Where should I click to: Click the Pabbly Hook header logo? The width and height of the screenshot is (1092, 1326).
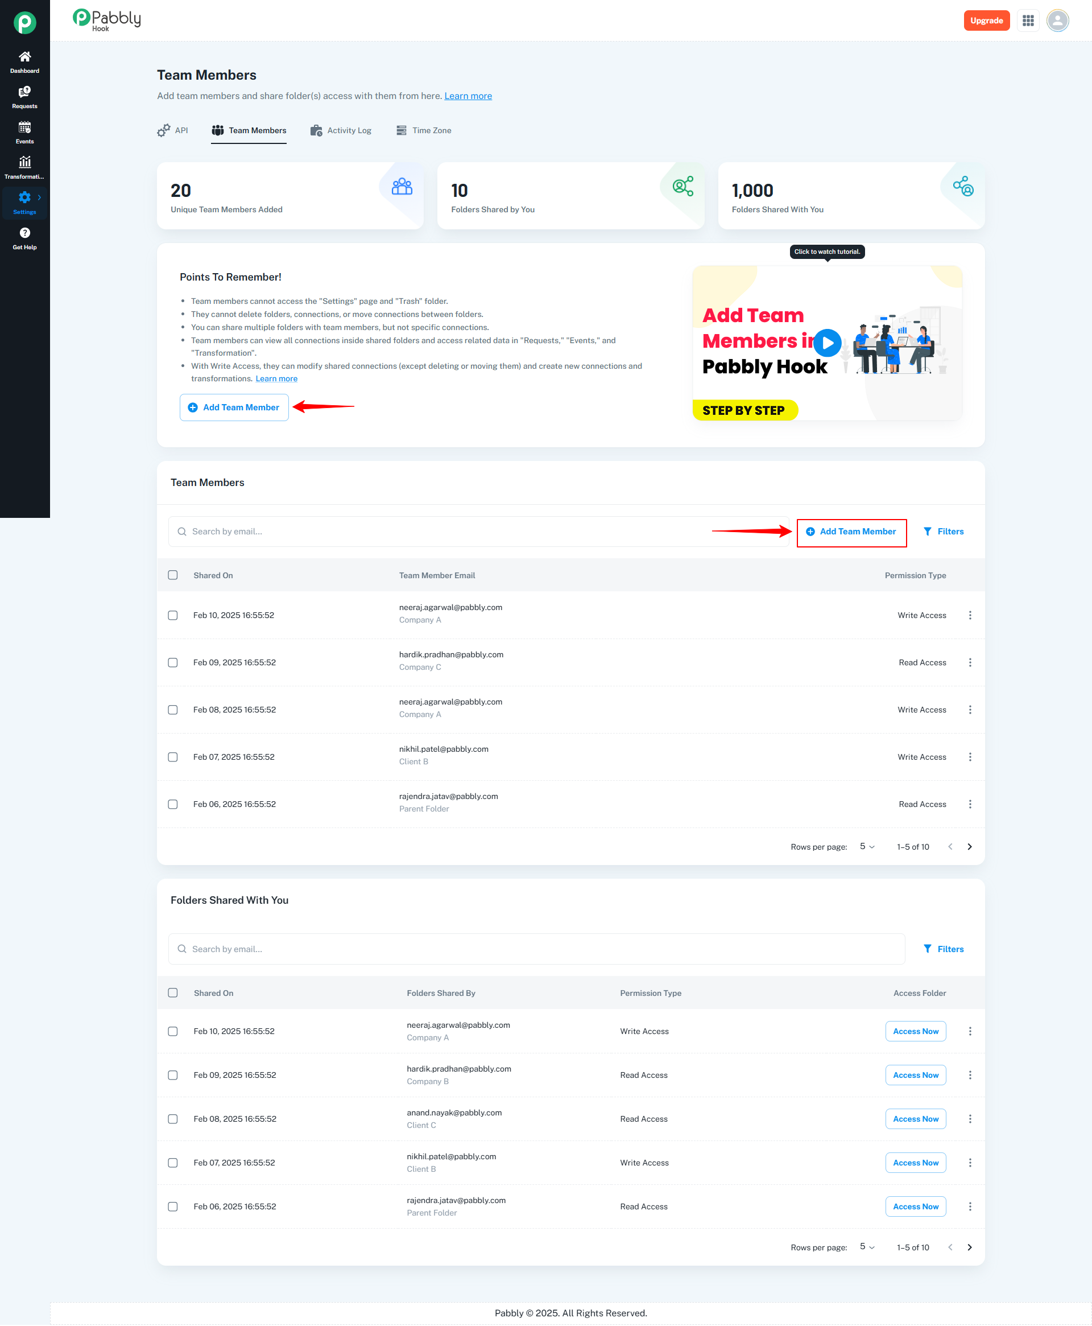pos(107,20)
